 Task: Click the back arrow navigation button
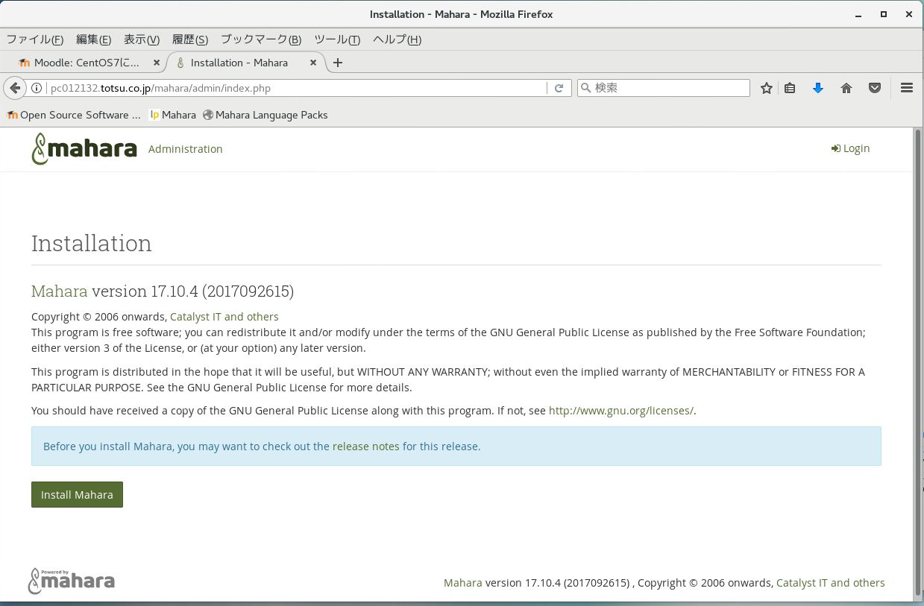(15, 88)
